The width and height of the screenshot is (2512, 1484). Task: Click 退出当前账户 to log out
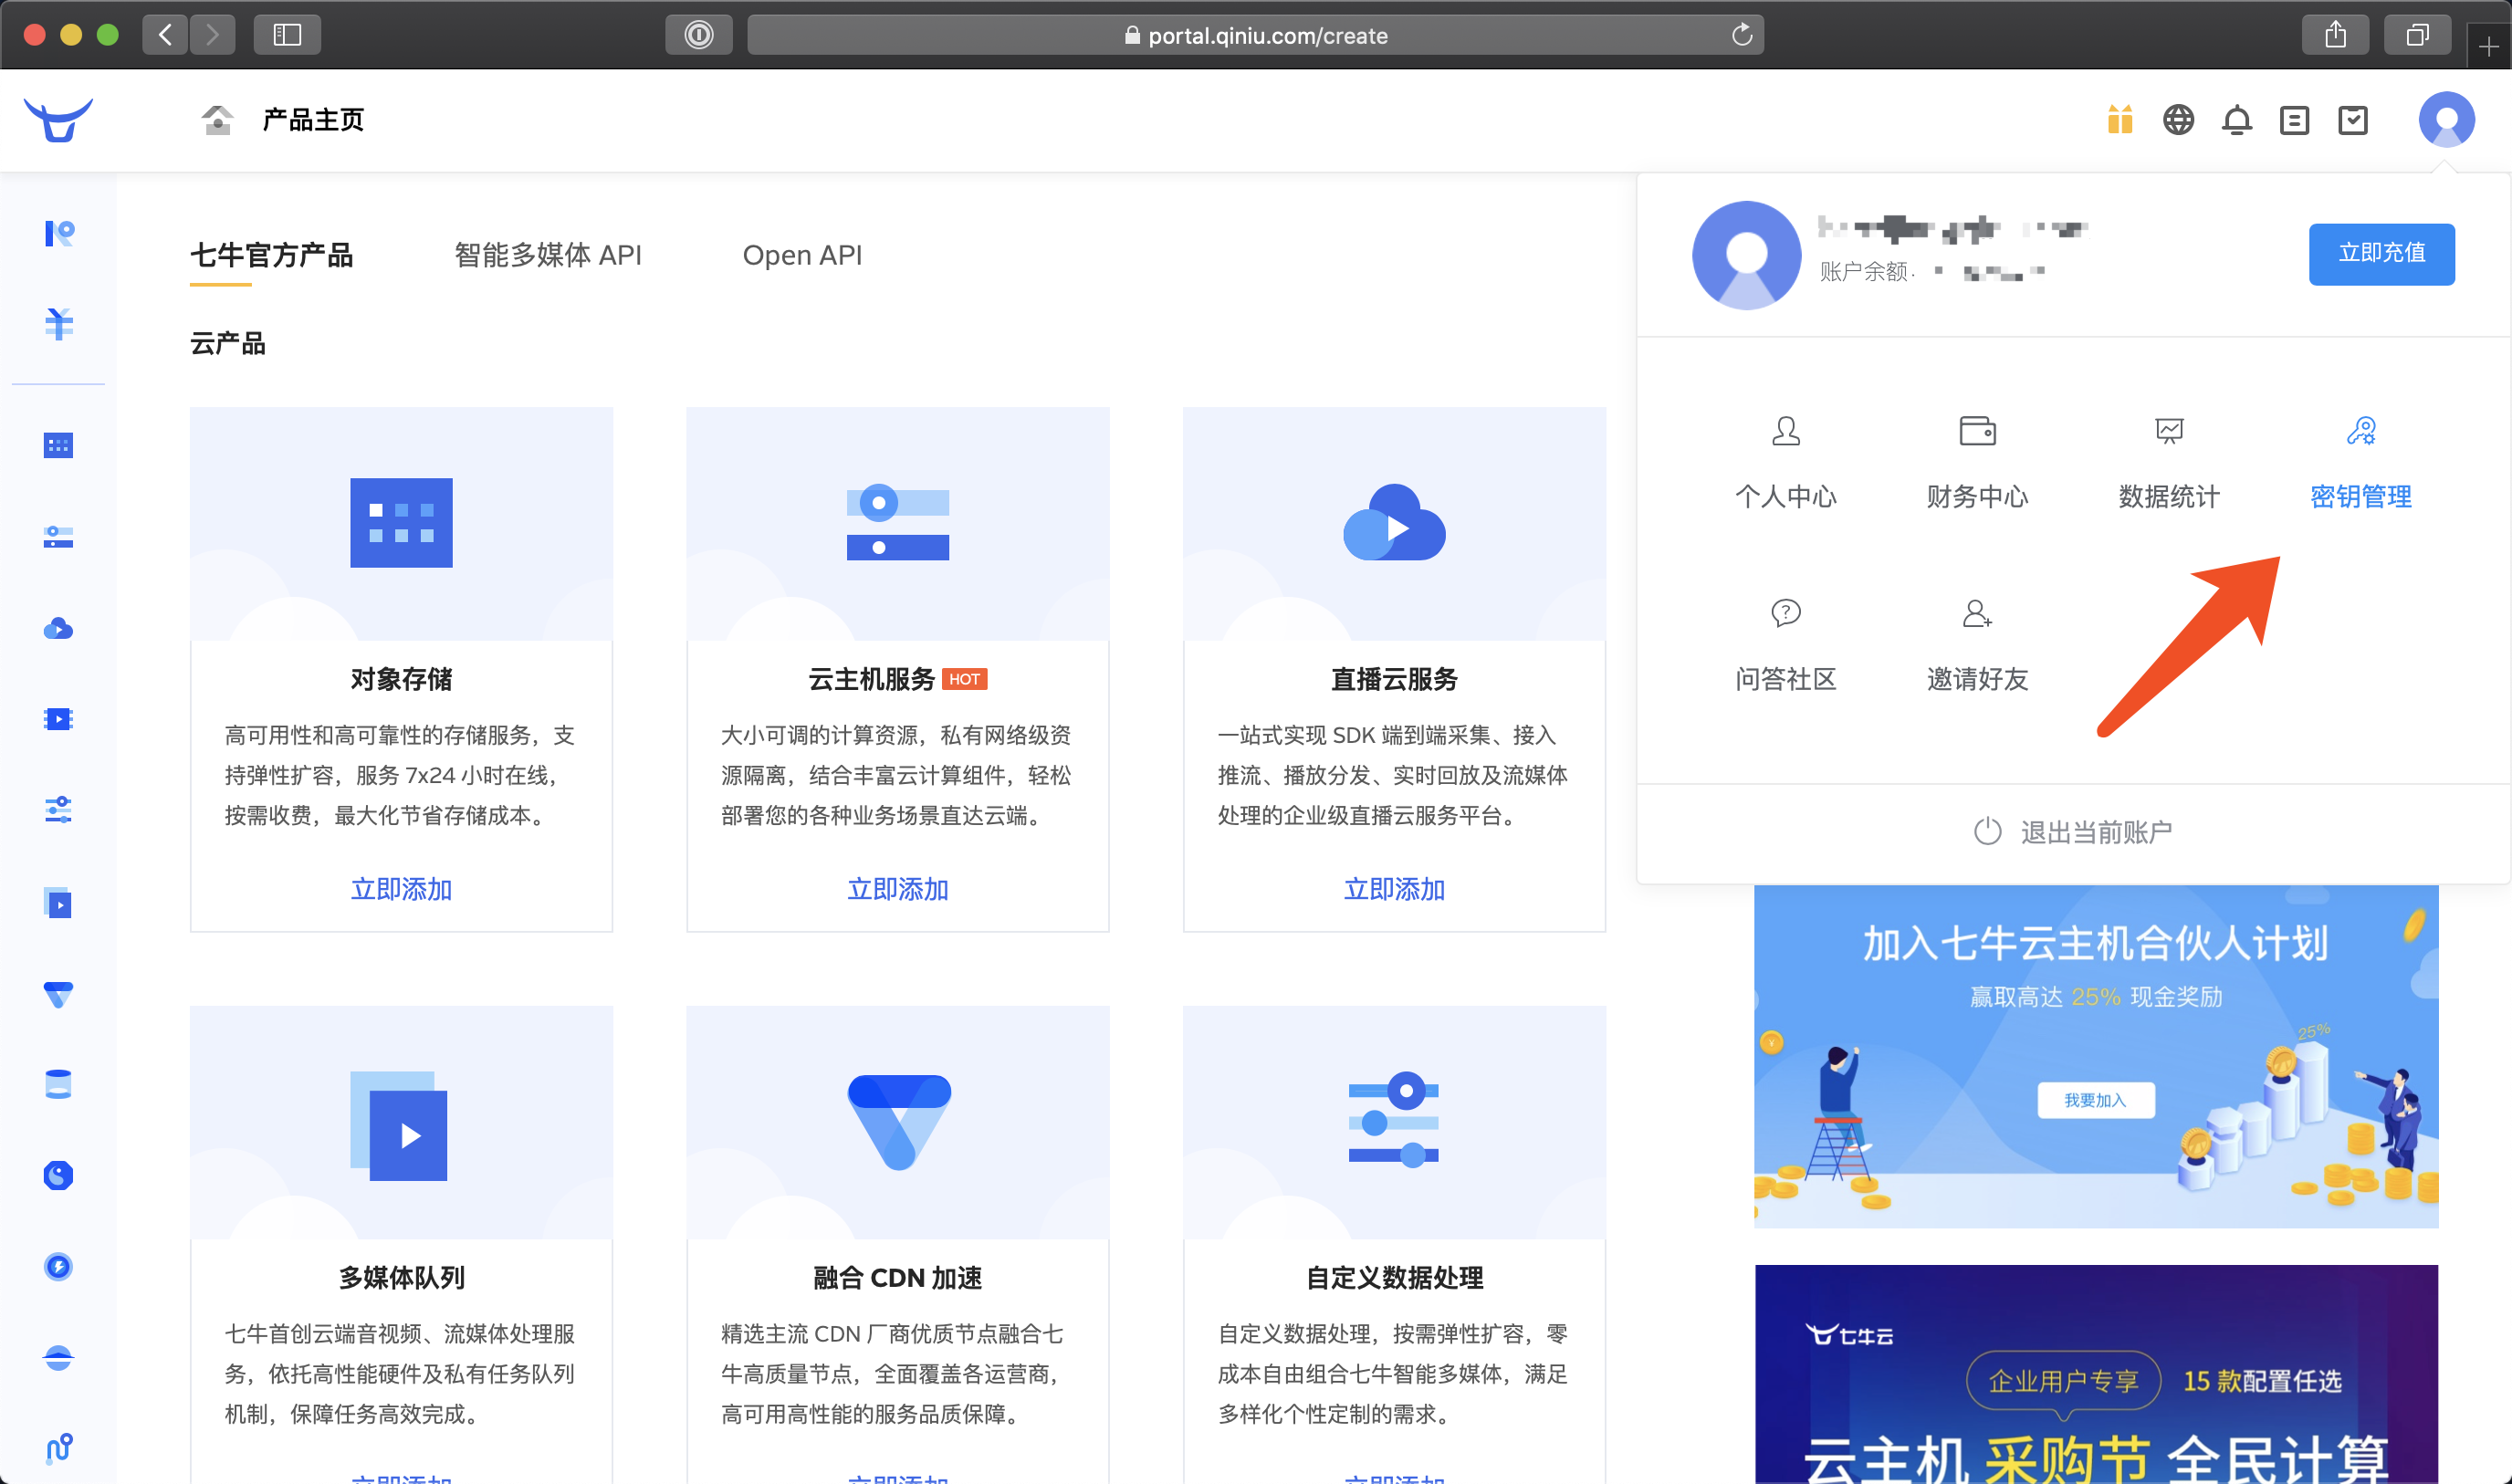tap(2072, 832)
